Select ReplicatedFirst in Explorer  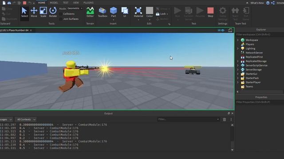pyautogui.click(x=254, y=57)
